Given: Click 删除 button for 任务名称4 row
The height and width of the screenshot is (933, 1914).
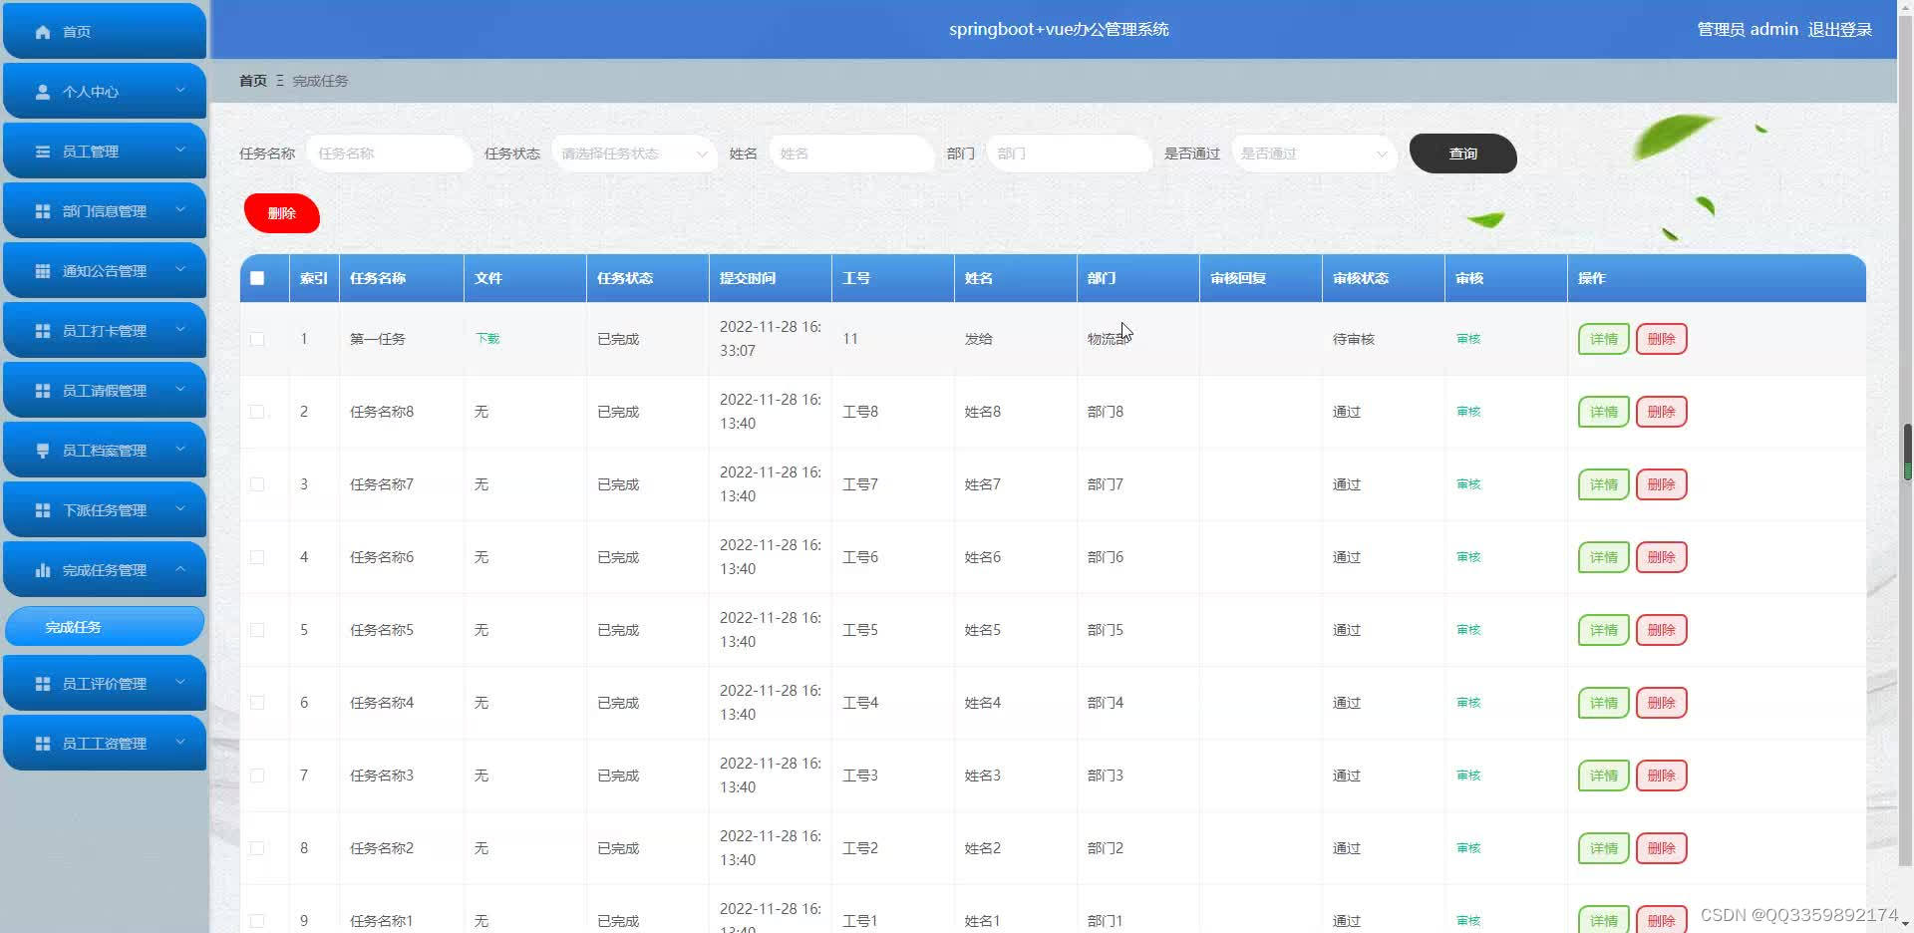Looking at the screenshot, I should tap(1661, 703).
